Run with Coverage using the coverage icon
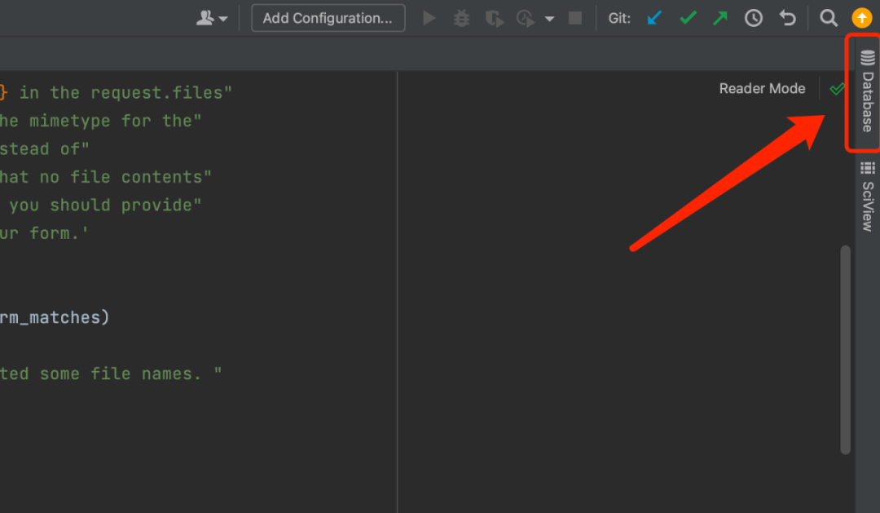This screenshot has width=880, height=513. point(495,17)
